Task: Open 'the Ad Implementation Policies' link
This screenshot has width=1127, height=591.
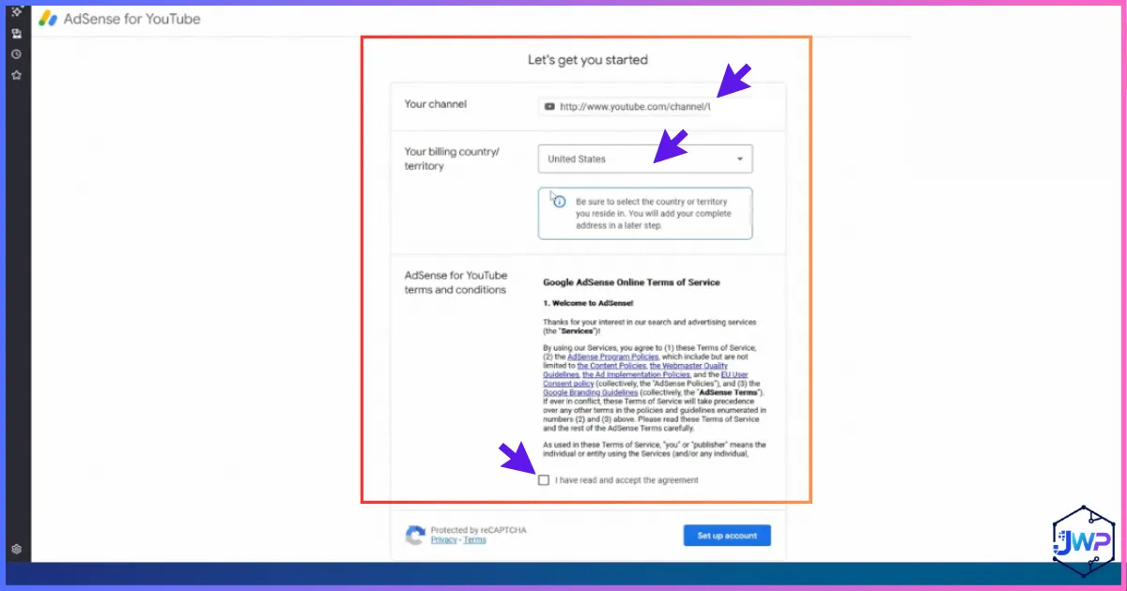Action: [636, 374]
